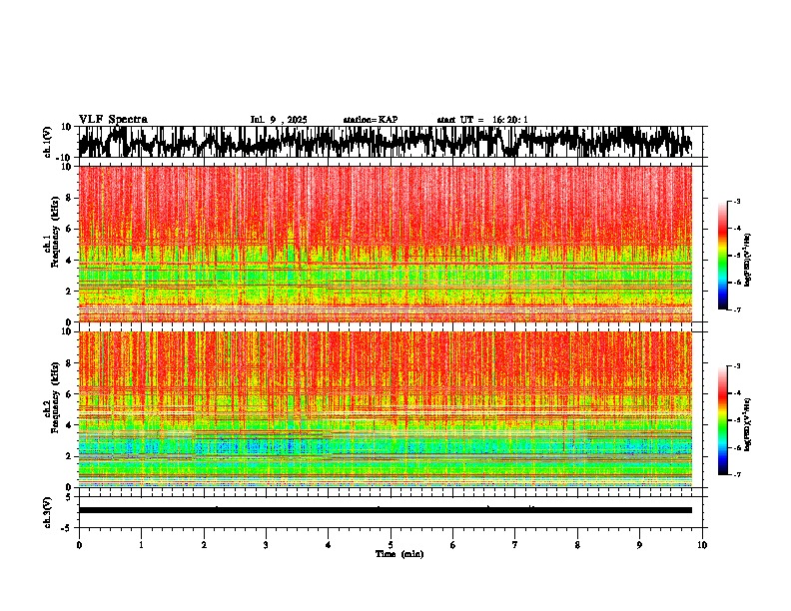This screenshot has width=791, height=611.
Task: Click inside the ch.2 frequency spectrogram panel
Action: (x=386, y=409)
